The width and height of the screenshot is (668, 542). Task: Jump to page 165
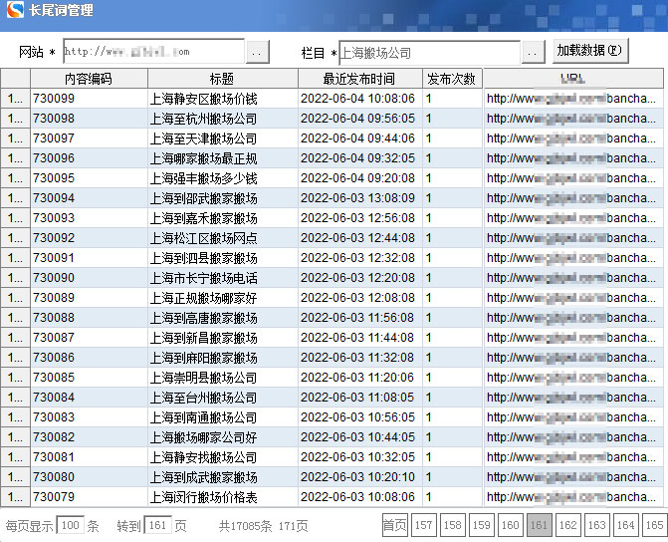tap(654, 525)
